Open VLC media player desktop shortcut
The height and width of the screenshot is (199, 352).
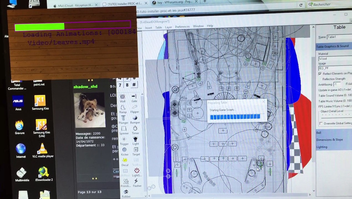[x=43, y=151]
